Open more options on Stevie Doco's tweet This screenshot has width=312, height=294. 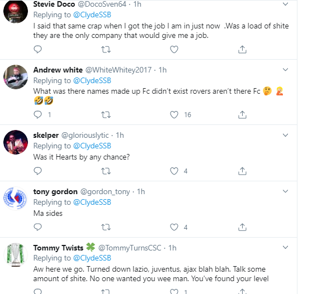pyautogui.click(x=286, y=4)
